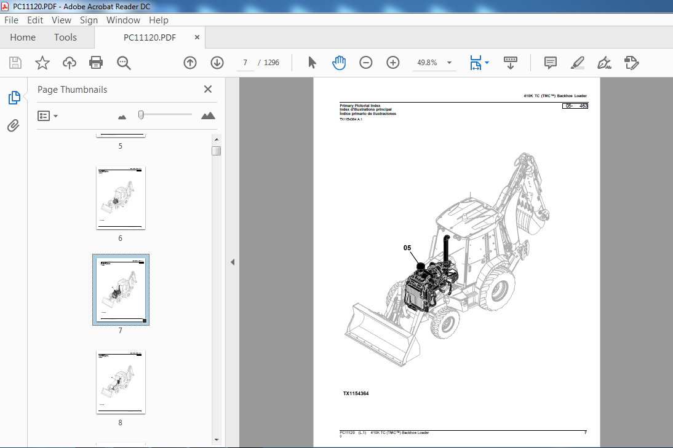Open the Fill & Sign pen tool
Screen dimensions: 673x448
click(604, 63)
